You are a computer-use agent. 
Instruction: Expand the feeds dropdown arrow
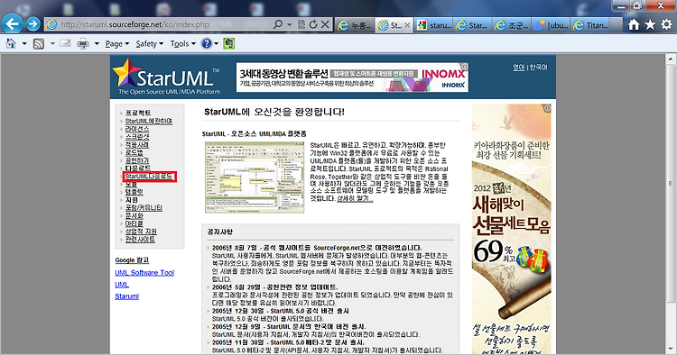(x=52, y=43)
